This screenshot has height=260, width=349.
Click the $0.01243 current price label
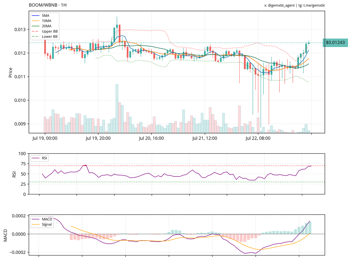335,43
